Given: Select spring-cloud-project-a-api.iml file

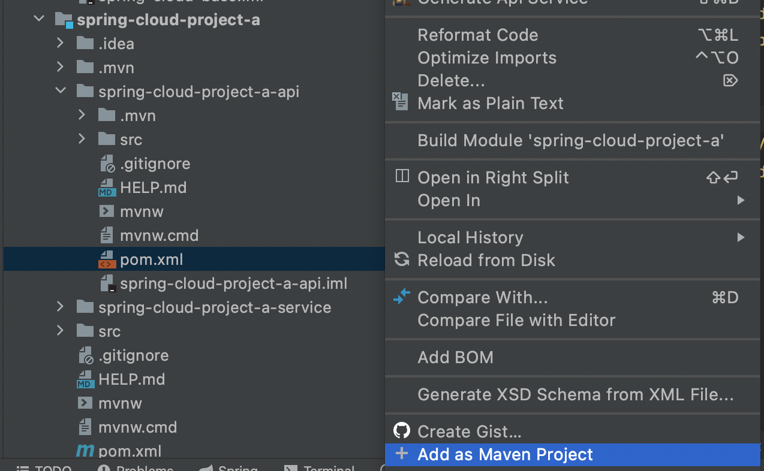Looking at the screenshot, I should coord(233,283).
